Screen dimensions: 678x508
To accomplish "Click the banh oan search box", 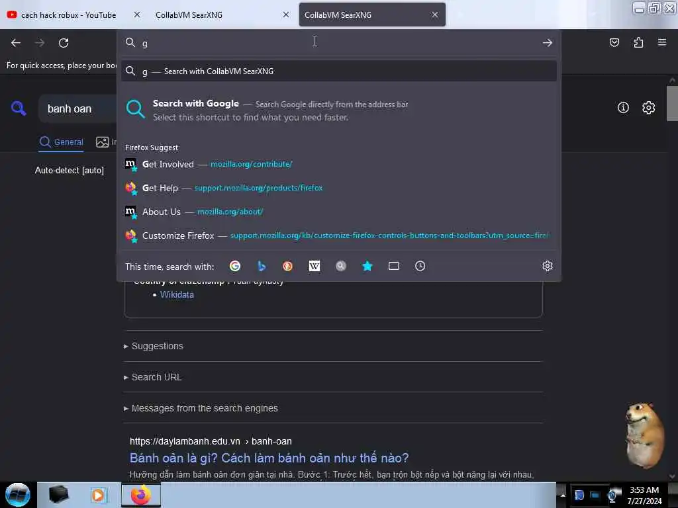I will point(78,109).
